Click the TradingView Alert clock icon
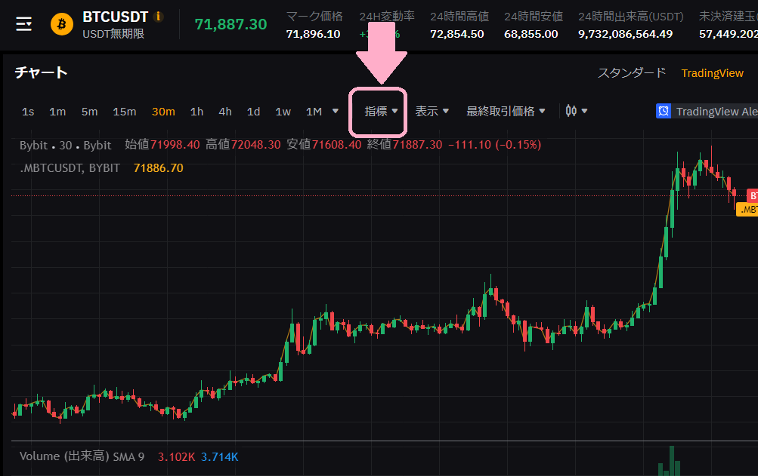 pyautogui.click(x=664, y=111)
